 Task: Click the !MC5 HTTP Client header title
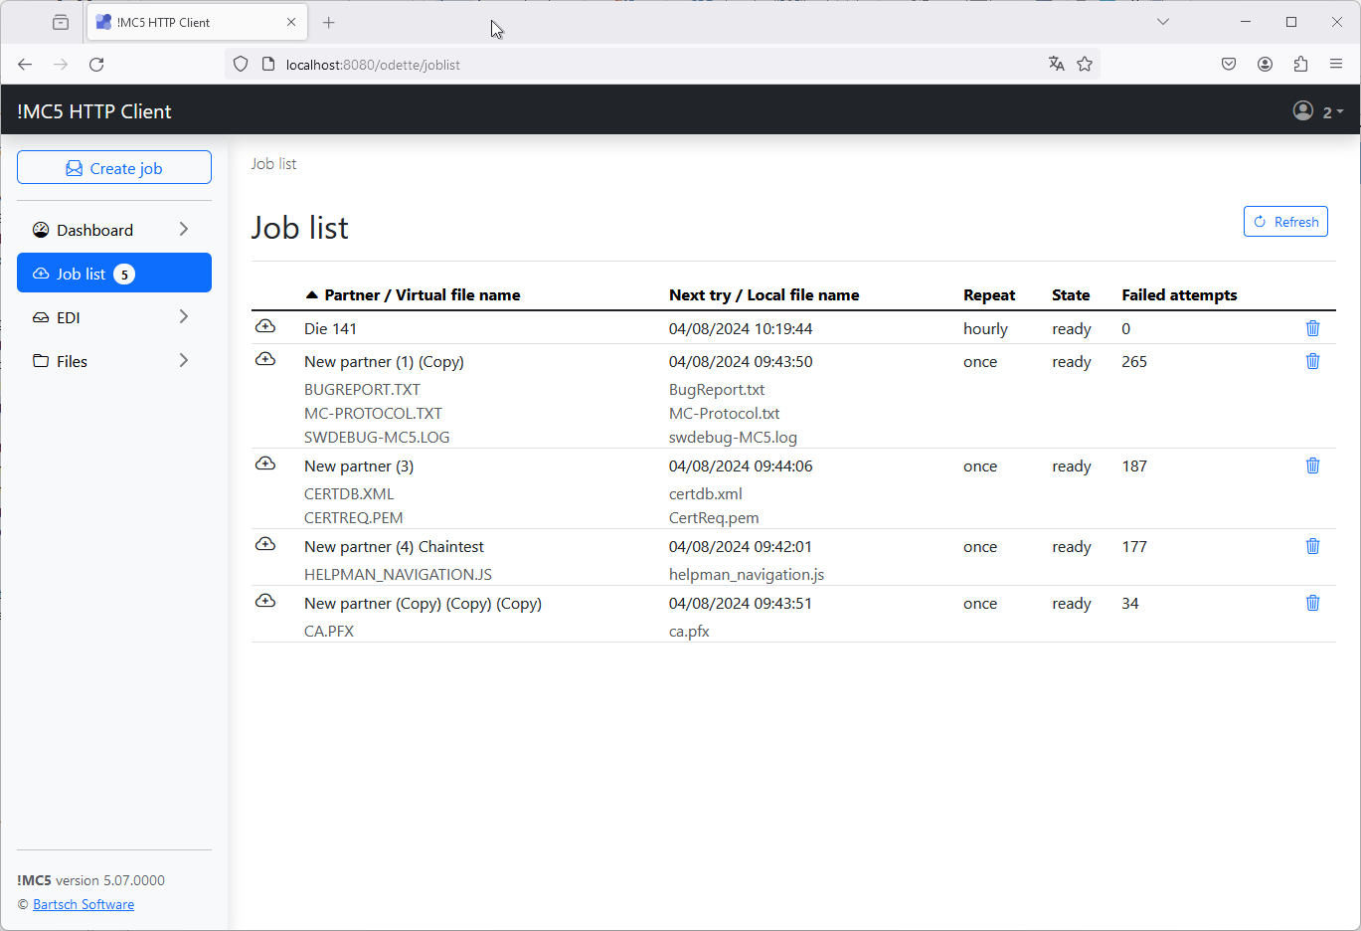pos(94,111)
